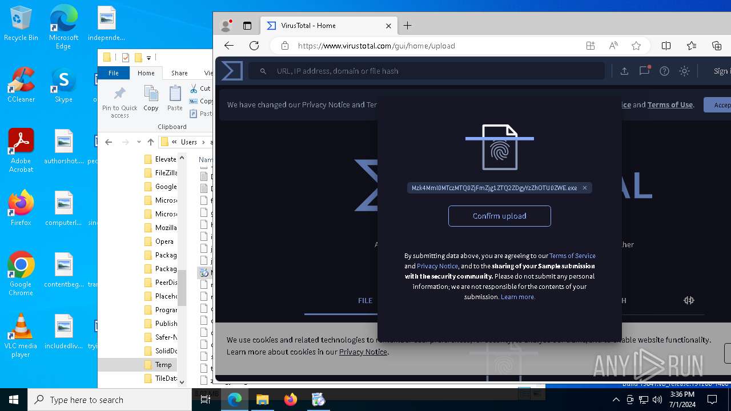Open File Explorer taskbar icon
Screen dimensions: 731x411
click(x=262, y=400)
